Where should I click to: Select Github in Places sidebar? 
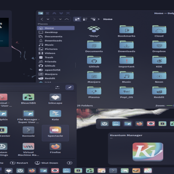[x=56, y=66]
